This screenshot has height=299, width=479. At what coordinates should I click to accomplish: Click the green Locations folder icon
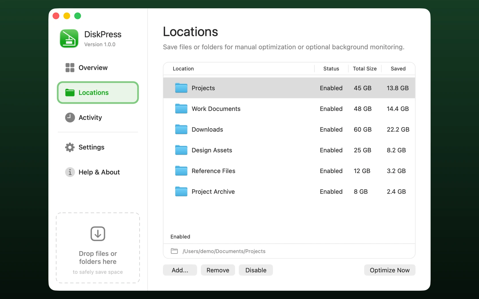pos(70,92)
